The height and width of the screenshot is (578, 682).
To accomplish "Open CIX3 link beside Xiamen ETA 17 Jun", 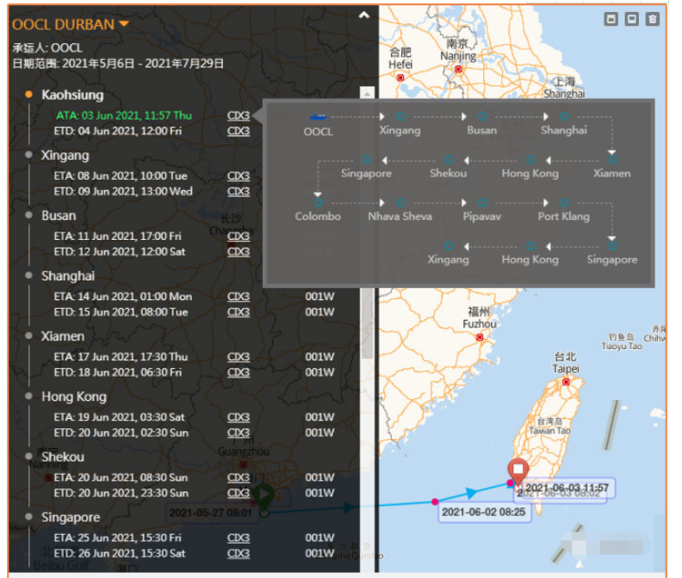I will (239, 357).
